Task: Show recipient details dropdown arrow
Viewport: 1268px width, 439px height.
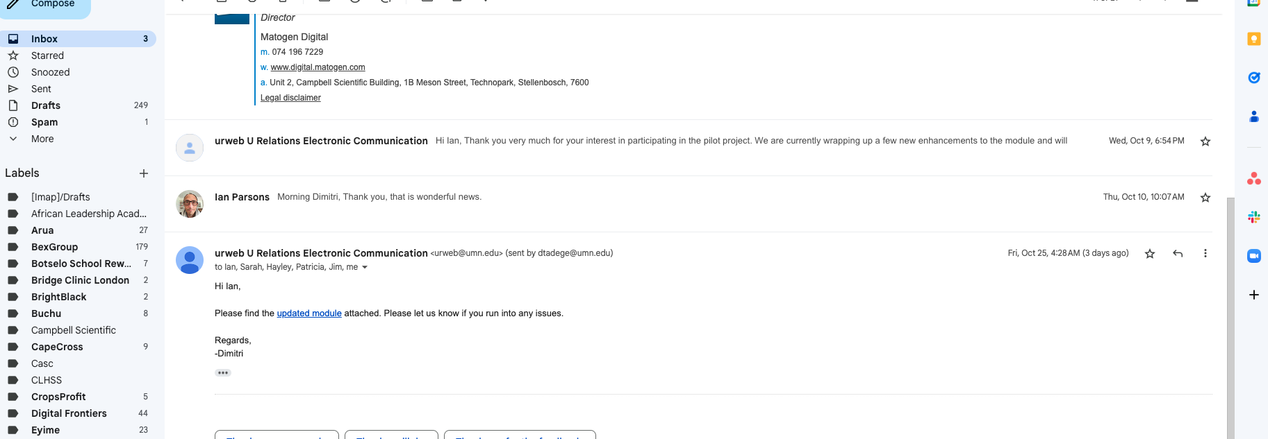Action: click(365, 268)
